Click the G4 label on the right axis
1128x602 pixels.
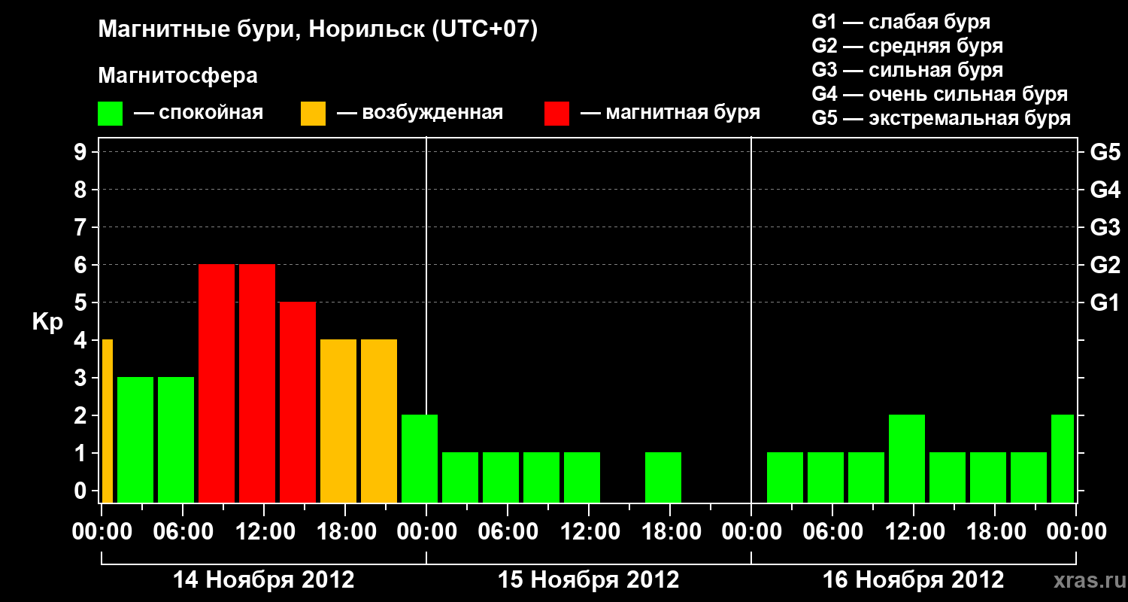(x=1105, y=190)
